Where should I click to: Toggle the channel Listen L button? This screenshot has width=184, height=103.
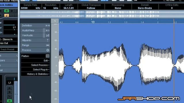click(9, 96)
